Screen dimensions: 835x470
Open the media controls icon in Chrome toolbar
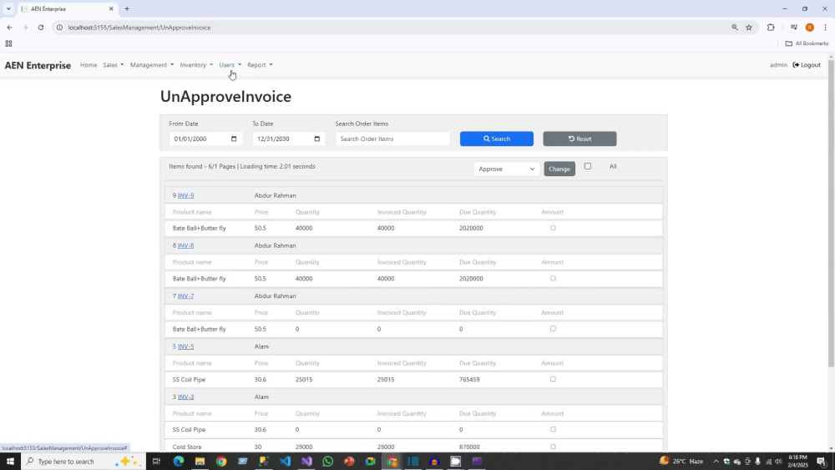click(794, 28)
